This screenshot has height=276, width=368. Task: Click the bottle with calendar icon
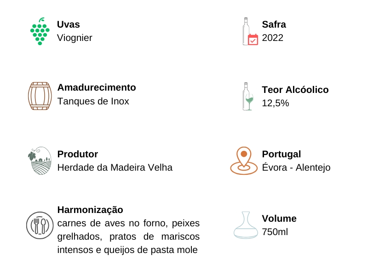(250, 32)
